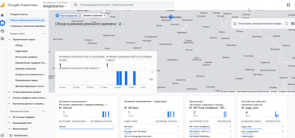Screen dimensions: 295x138
Task: Click the blue Ивано-Франковск map user marker
Action: point(171,17)
